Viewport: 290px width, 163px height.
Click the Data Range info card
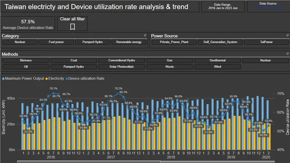click(223, 6)
